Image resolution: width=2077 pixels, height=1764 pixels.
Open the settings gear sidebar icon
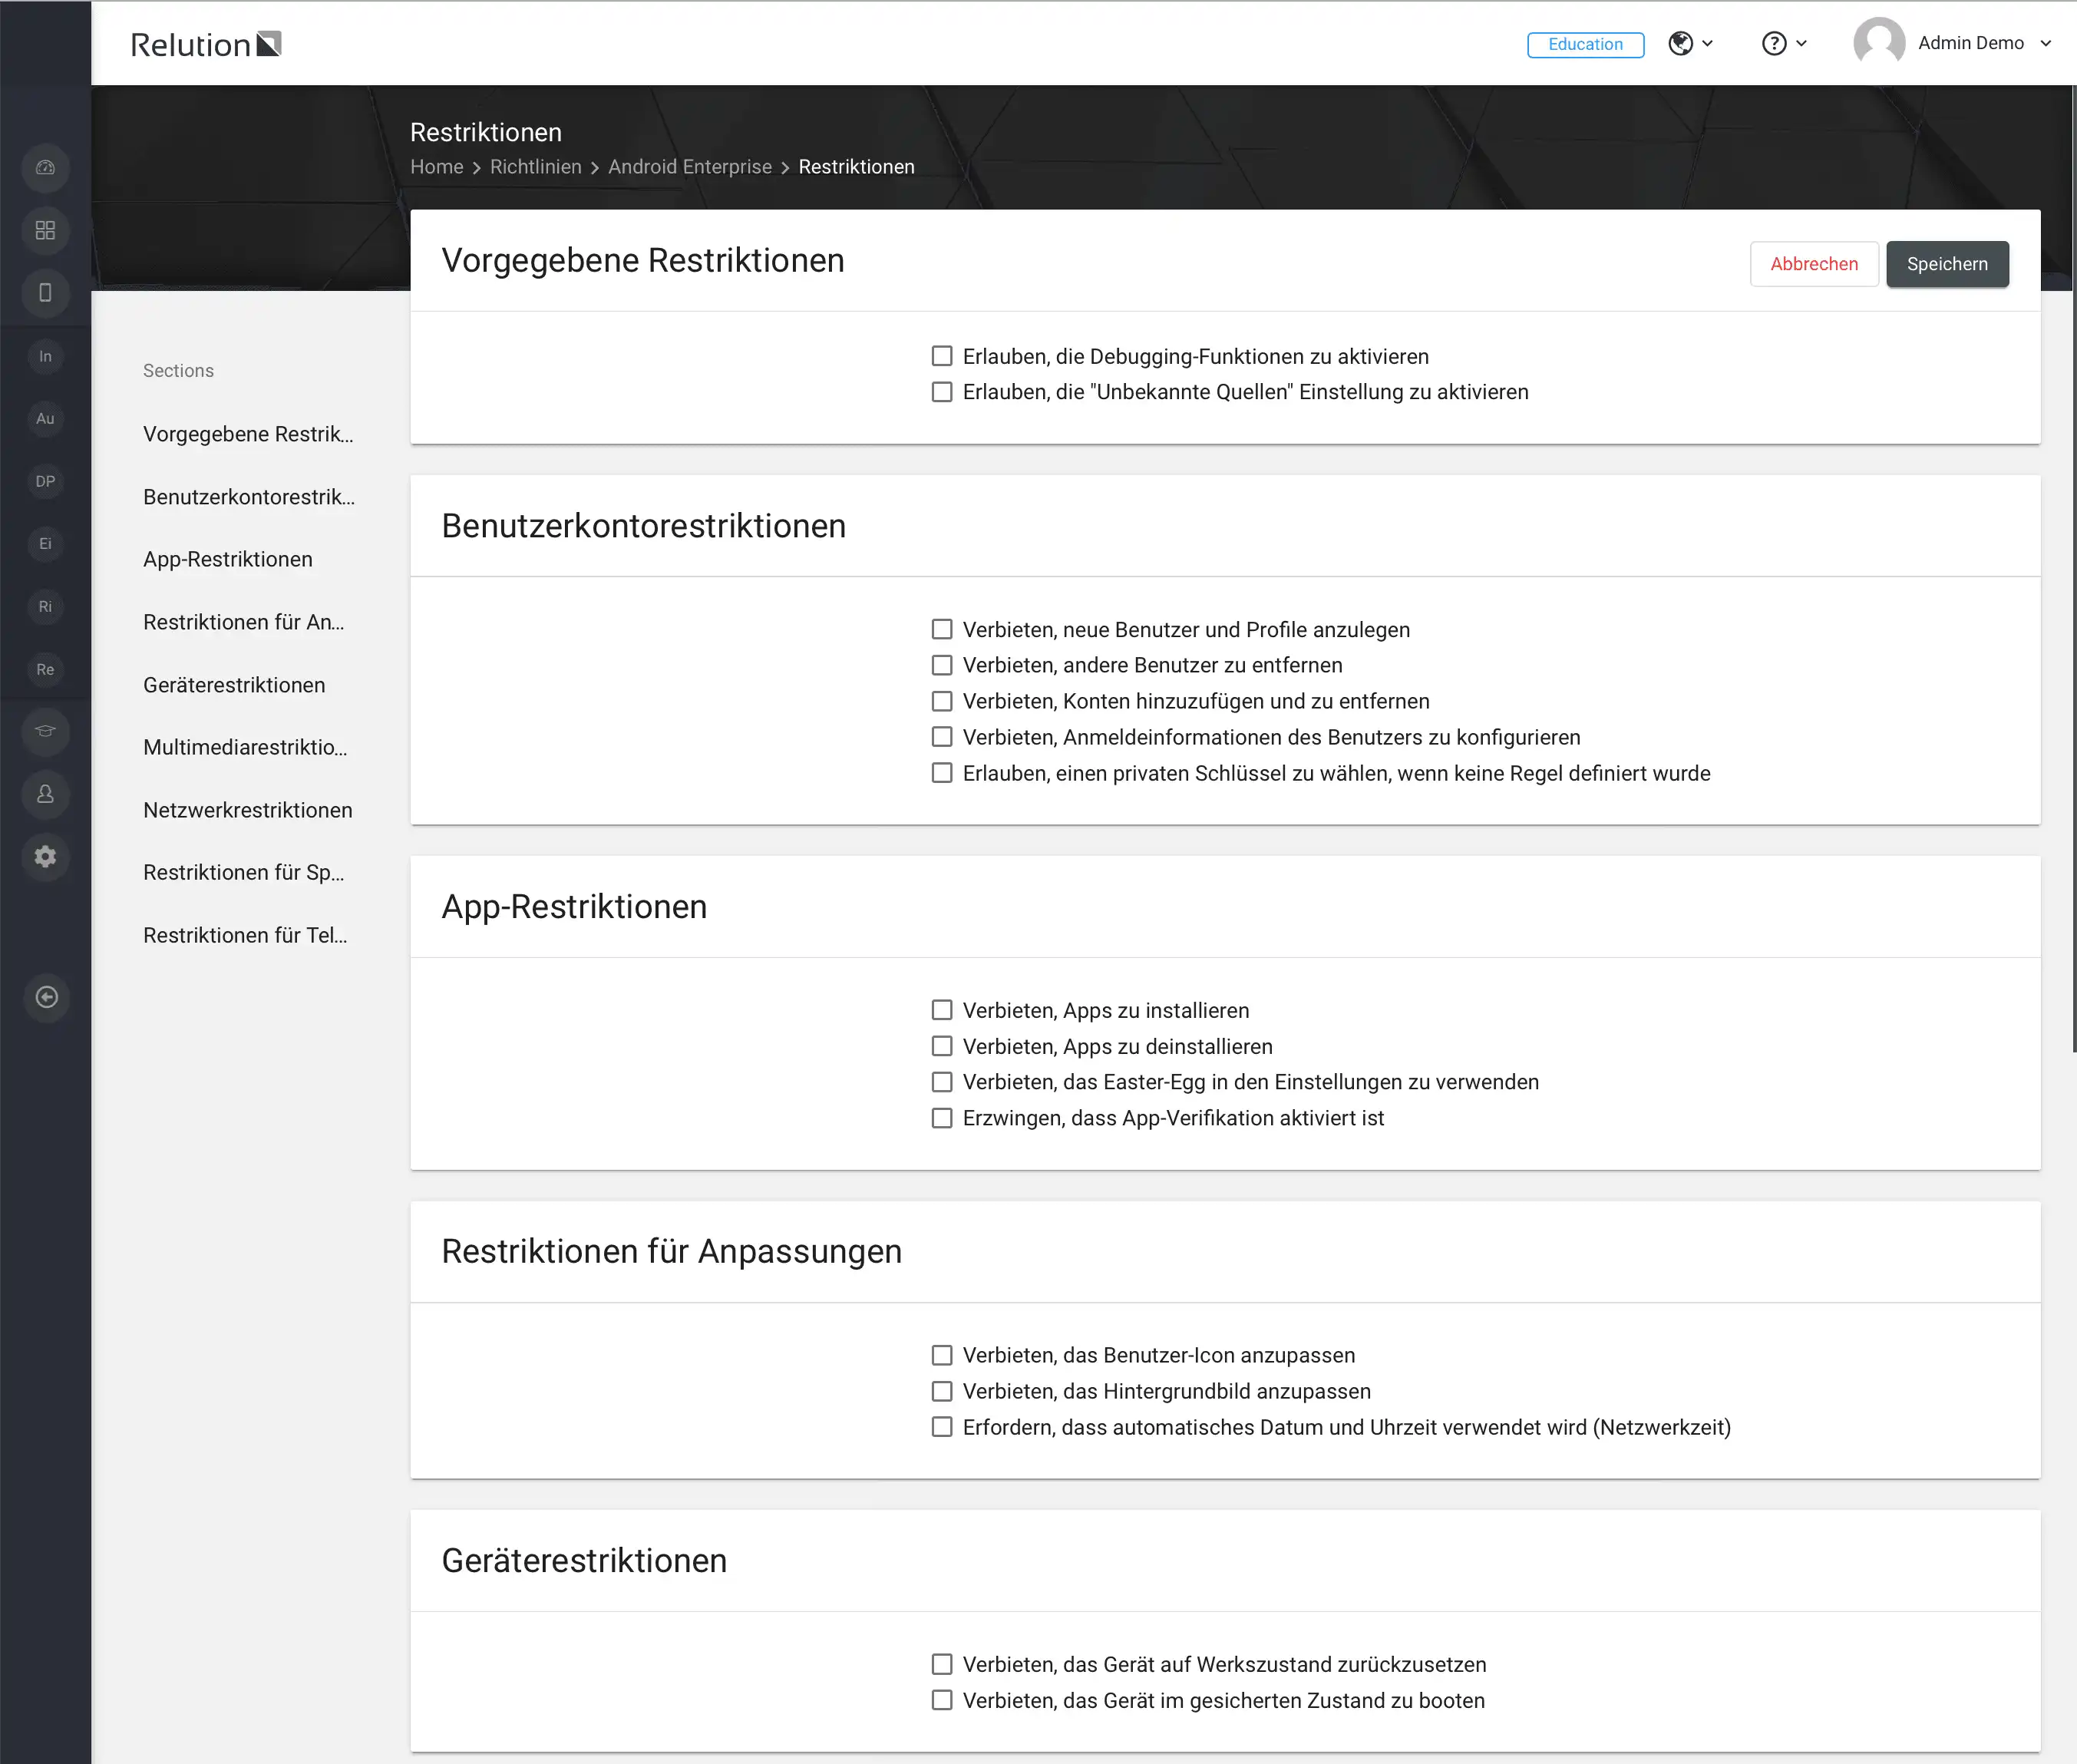[45, 857]
